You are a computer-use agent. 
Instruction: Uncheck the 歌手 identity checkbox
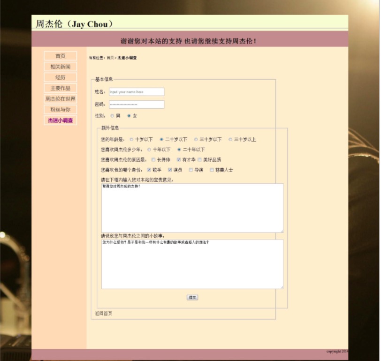pos(149,170)
